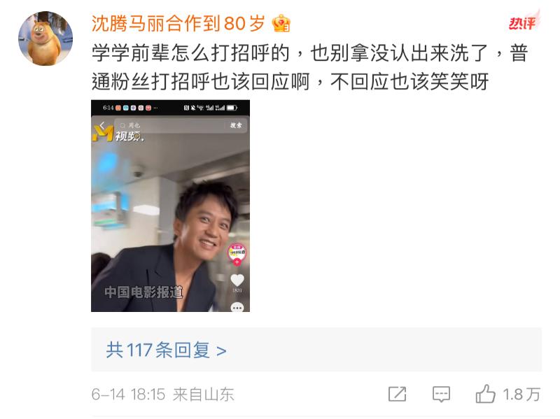Screen dimensions: 560x419
Task: Click the > chevron after 共117条回复
Action: coord(221,351)
